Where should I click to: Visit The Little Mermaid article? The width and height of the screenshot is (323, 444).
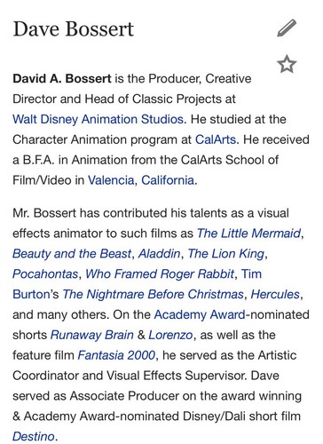point(248,234)
